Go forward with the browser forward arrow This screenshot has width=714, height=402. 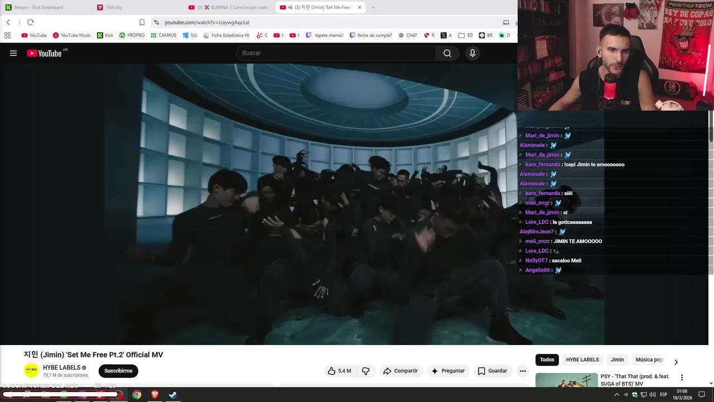coord(19,22)
